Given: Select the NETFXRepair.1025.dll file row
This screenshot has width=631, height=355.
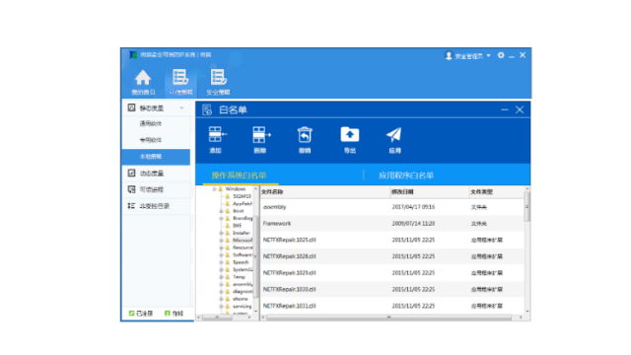Looking at the screenshot, I should point(392,240).
